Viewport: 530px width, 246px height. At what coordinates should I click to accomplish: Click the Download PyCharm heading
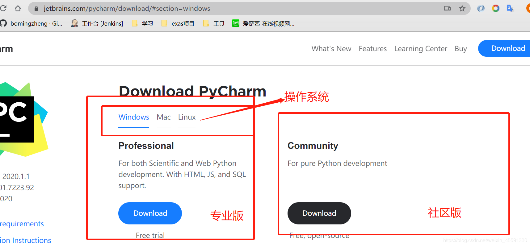point(192,91)
